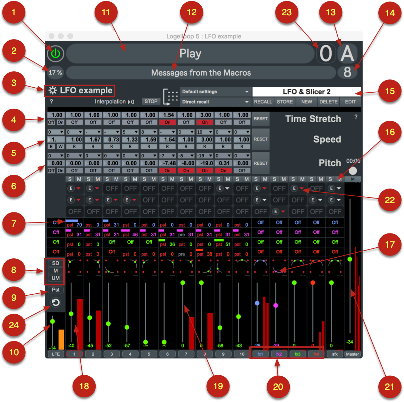This screenshot has width=404, height=402.
Task: Click the circular reset arrow icon
Action: click(x=56, y=303)
